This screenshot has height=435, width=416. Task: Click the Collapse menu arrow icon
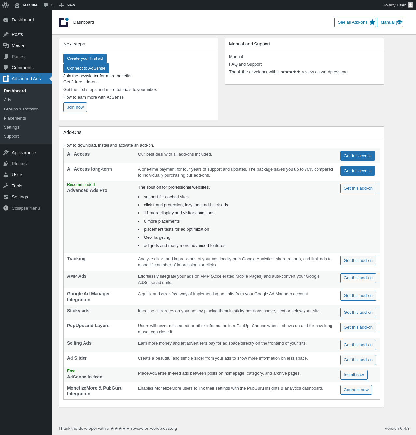coord(6,208)
